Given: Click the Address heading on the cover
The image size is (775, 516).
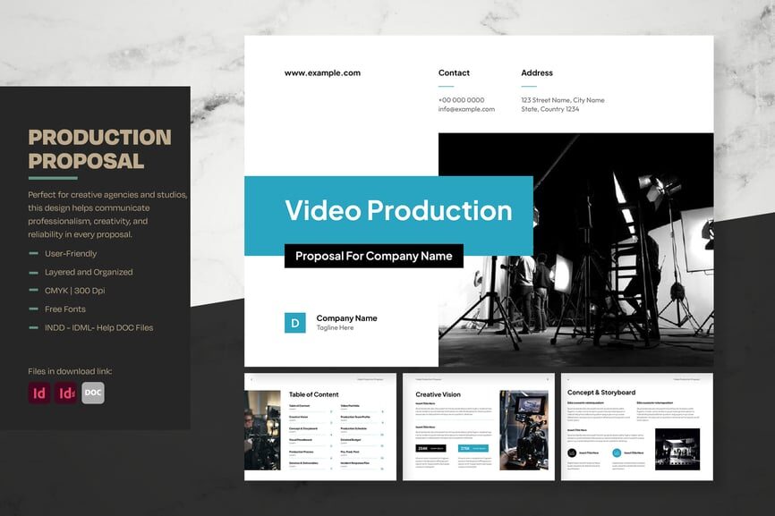Looking at the screenshot, I should pyautogui.click(x=537, y=73).
